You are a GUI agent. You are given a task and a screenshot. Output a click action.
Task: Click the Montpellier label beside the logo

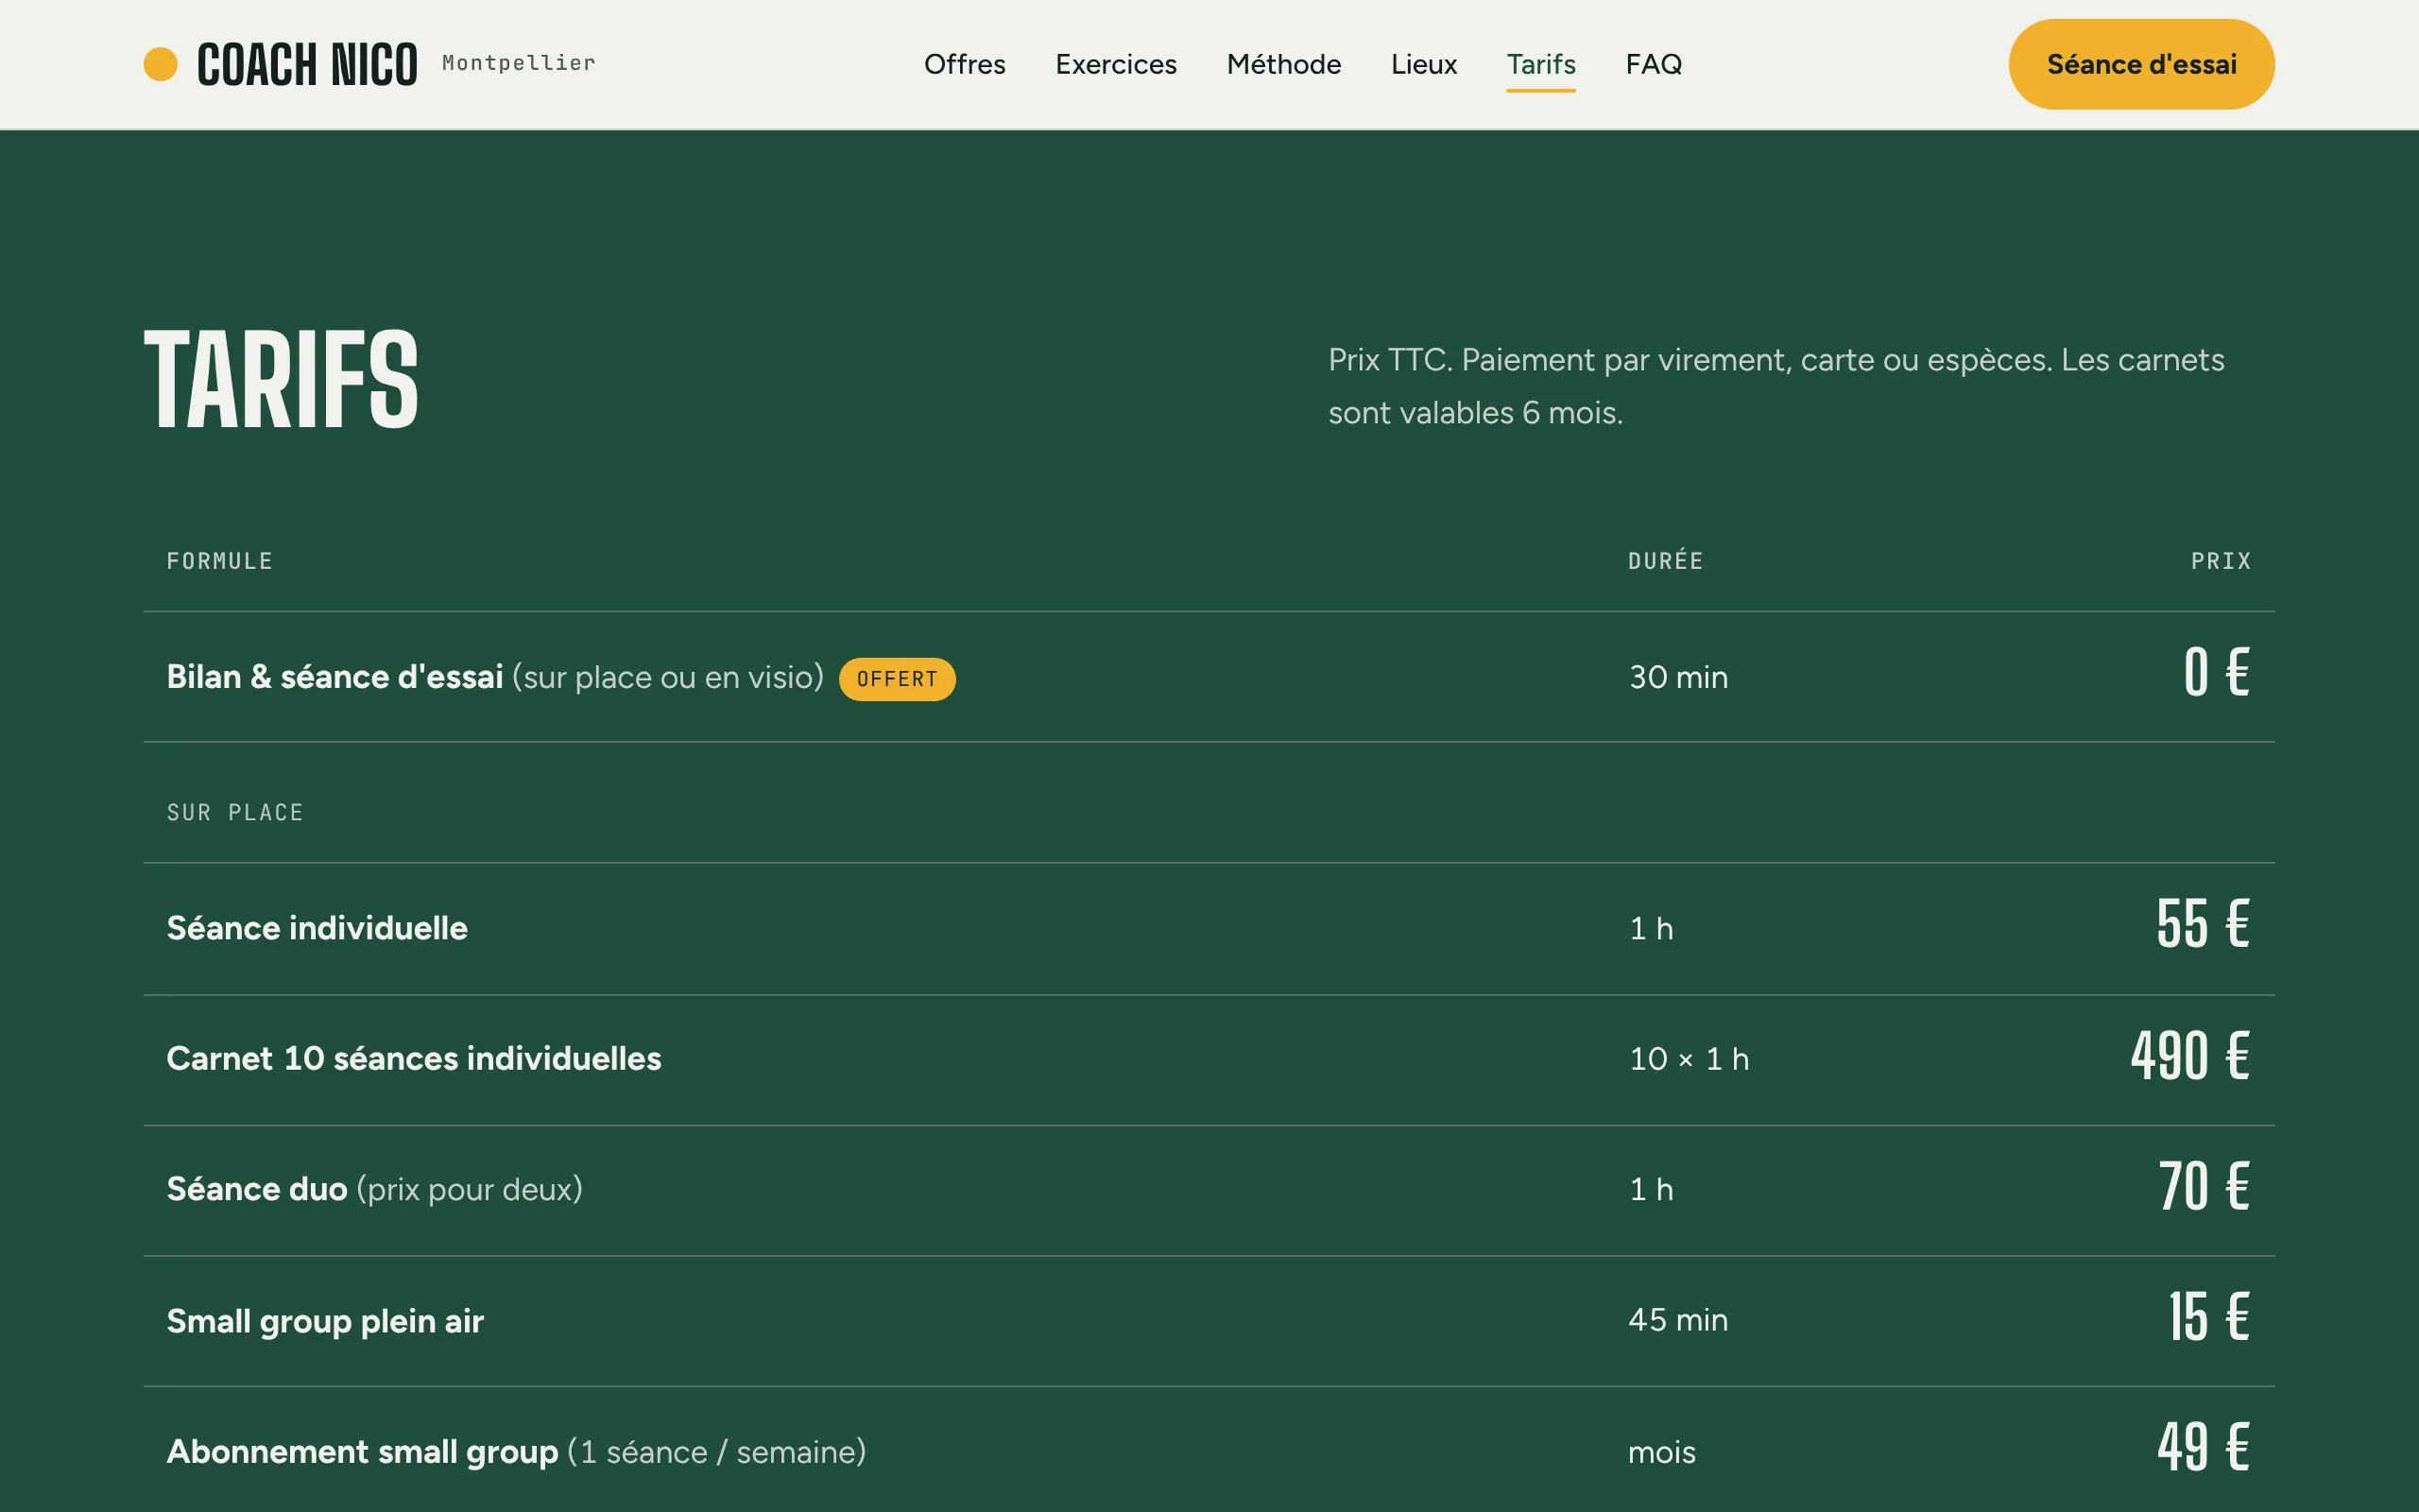[519, 63]
